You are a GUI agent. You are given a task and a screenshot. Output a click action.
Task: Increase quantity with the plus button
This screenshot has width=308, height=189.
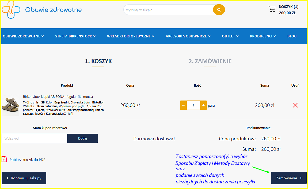203,105
